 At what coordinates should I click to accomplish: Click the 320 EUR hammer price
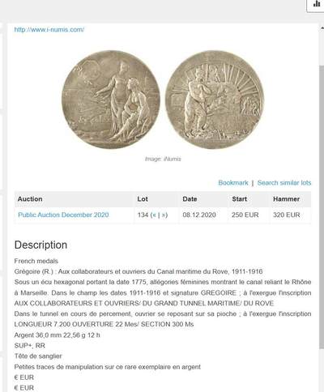(287, 215)
